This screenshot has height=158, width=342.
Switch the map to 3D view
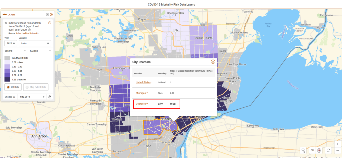point(312,150)
